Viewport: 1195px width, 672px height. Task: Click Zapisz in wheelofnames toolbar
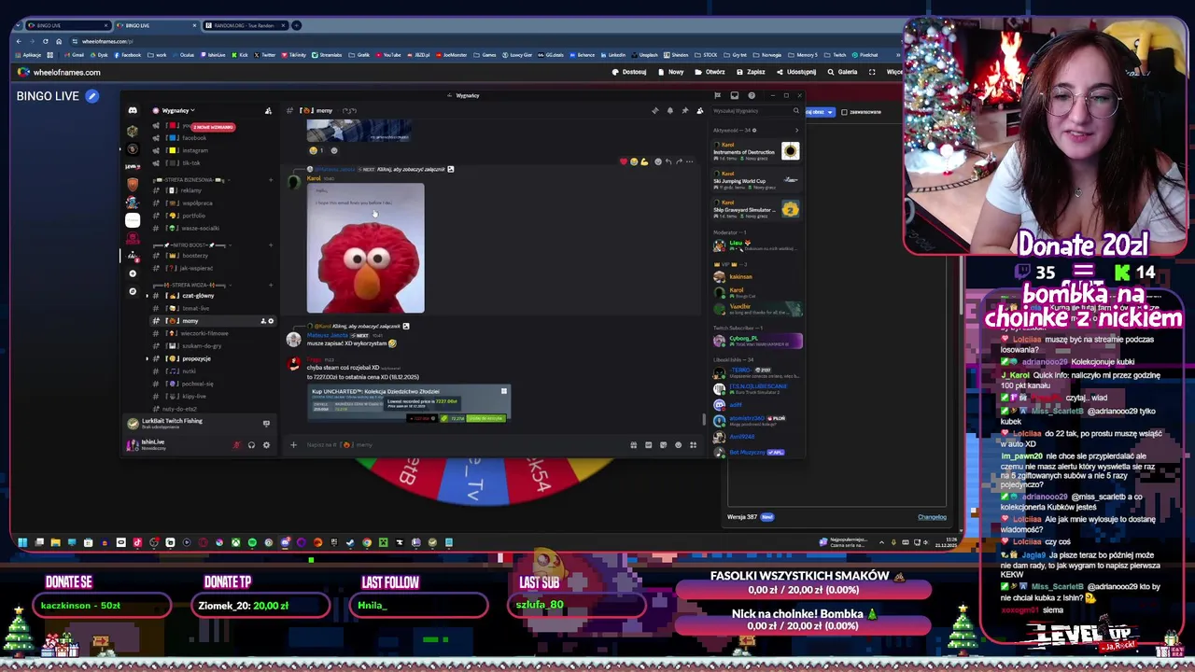pos(751,72)
